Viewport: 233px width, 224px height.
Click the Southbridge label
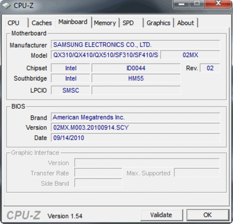click(x=30, y=78)
